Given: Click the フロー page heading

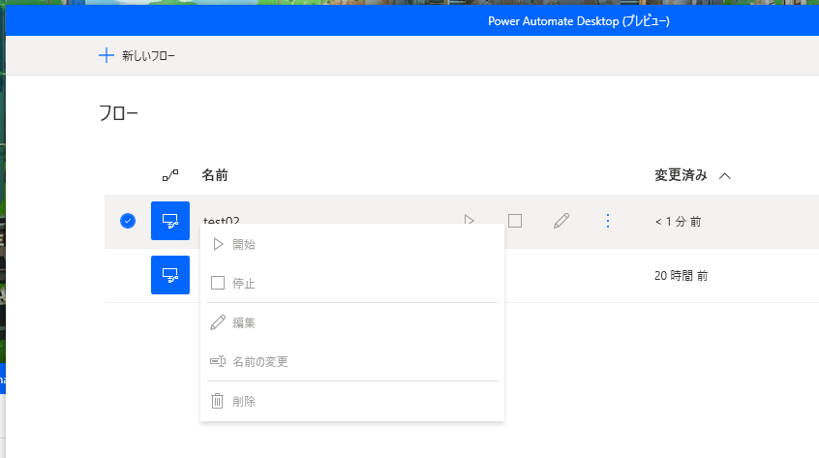Looking at the screenshot, I should coord(118,113).
